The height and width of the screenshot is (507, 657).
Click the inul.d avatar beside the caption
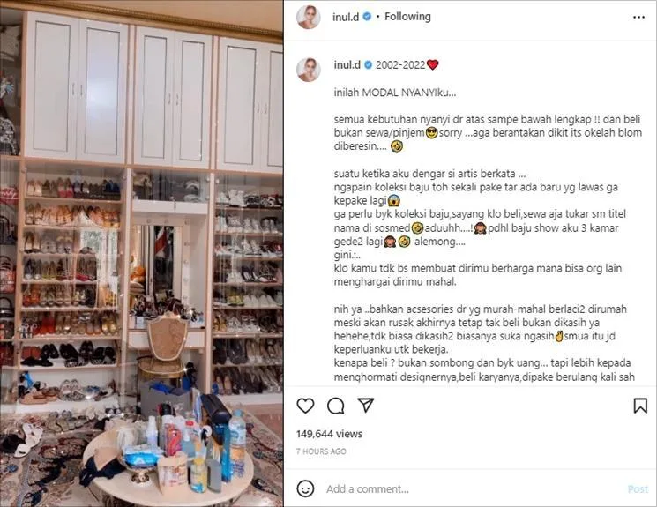309,70
